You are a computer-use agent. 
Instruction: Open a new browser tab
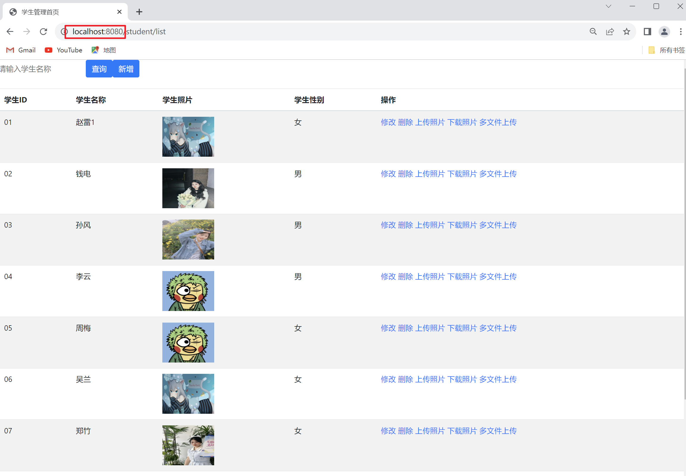pyautogui.click(x=139, y=12)
